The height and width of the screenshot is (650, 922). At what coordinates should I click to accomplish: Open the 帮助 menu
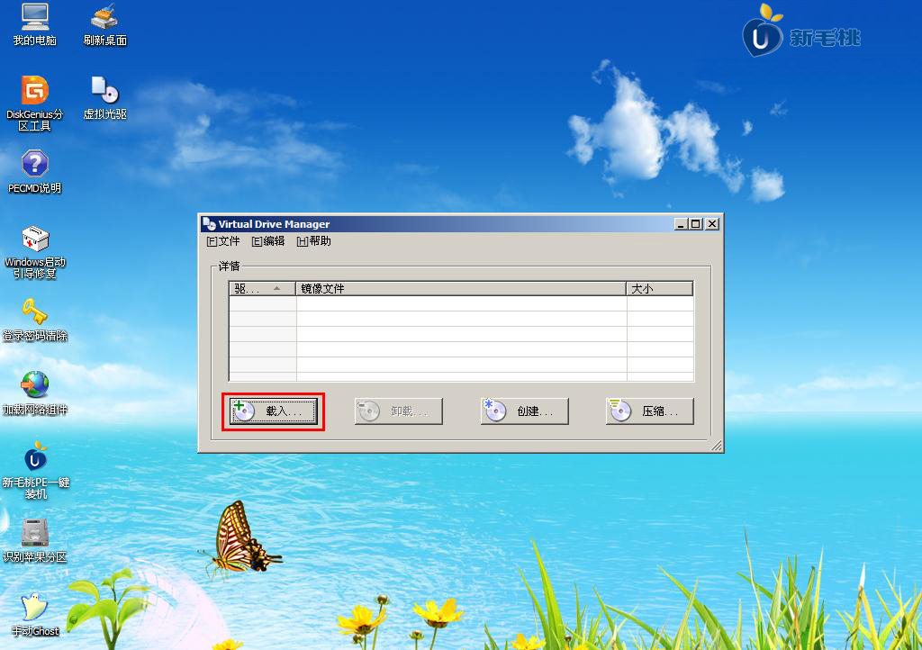tap(313, 241)
